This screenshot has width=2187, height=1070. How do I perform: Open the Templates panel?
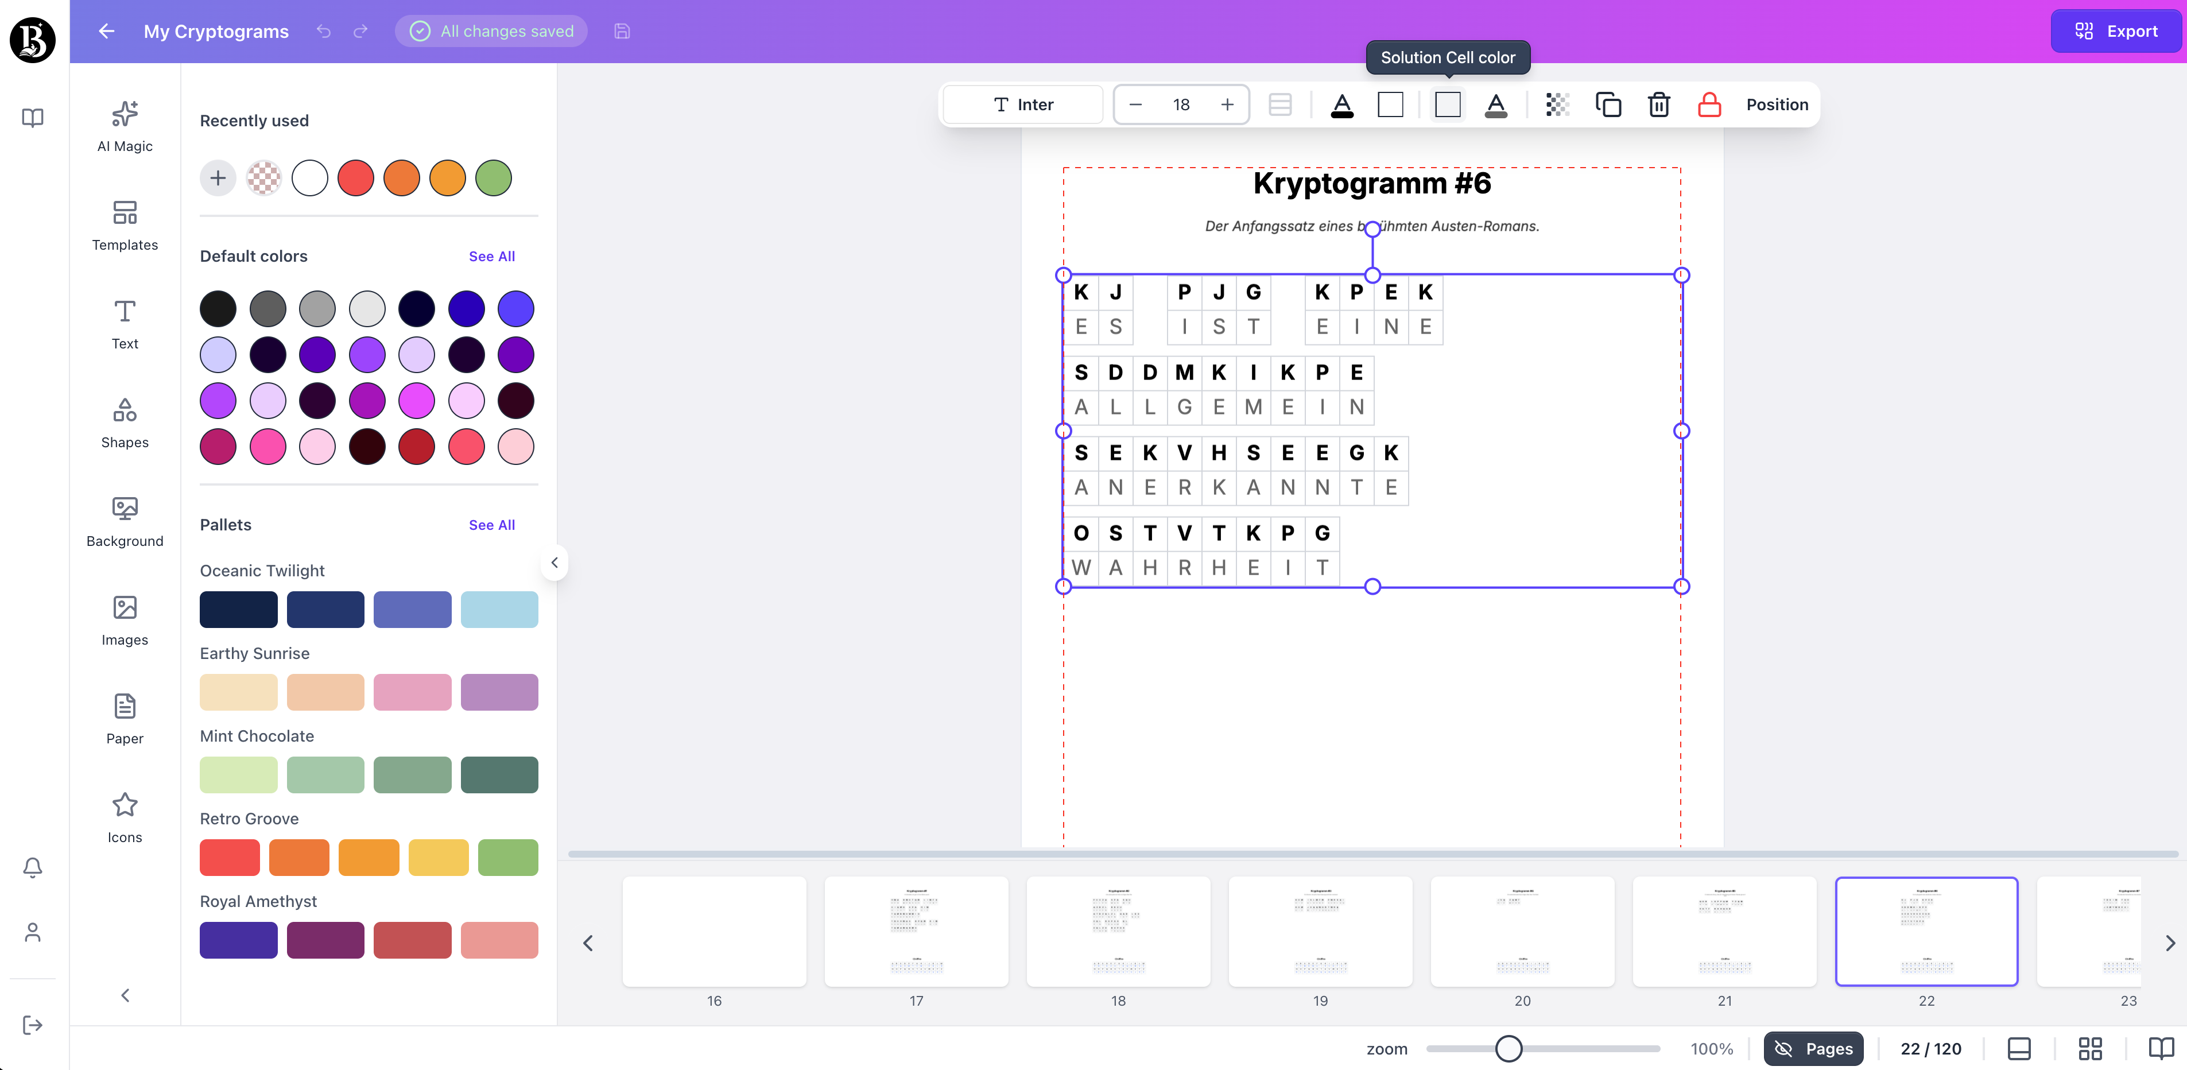coord(124,226)
